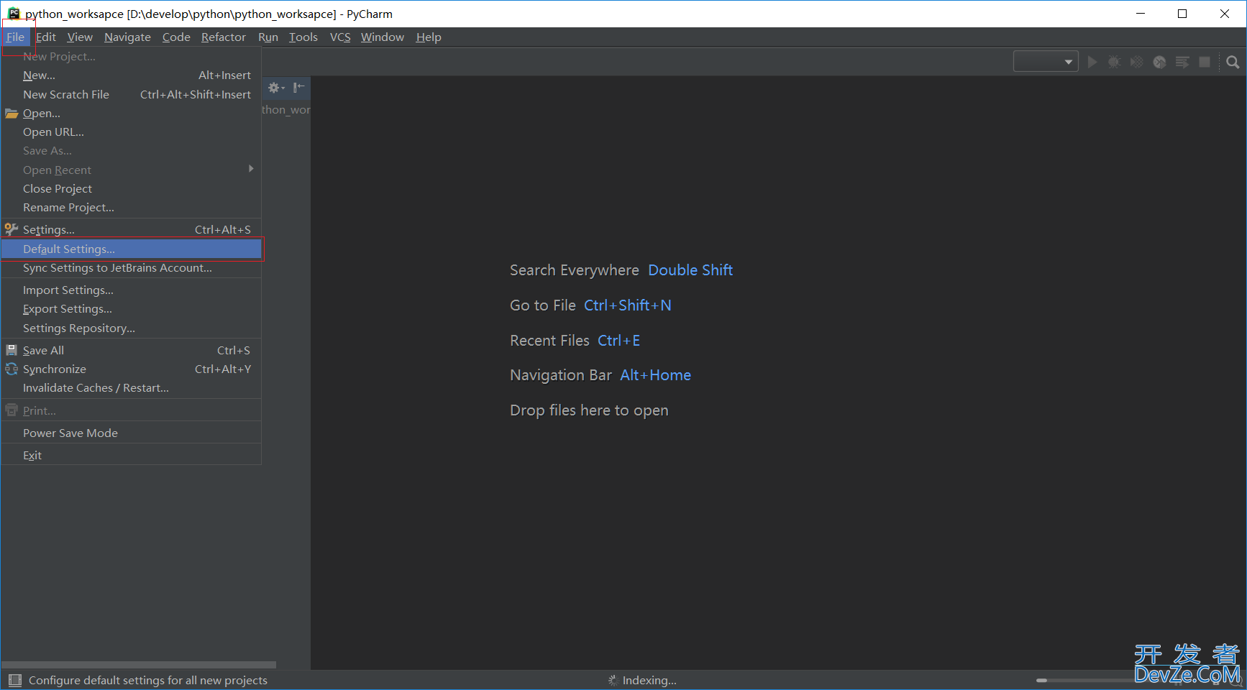
Task: Open the Tools menu
Action: coord(303,37)
